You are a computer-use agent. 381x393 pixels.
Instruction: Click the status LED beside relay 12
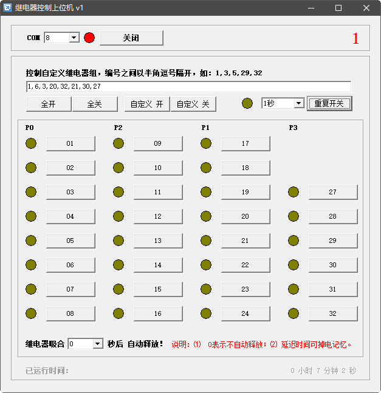coord(118,216)
